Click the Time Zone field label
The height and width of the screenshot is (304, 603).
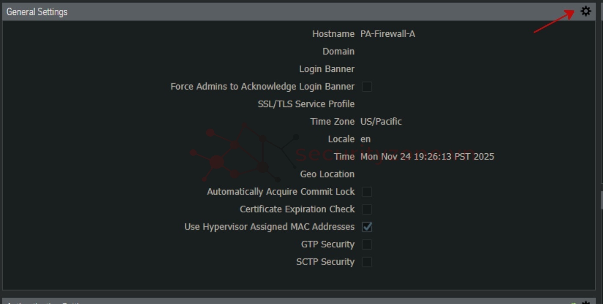coord(332,122)
